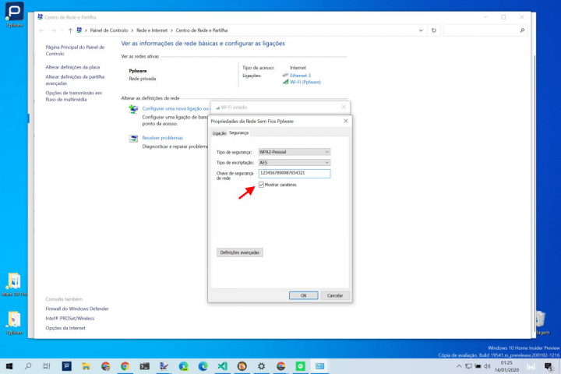Click the network security key field
Viewport: 561px width, 374px height.
pyautogui.click(x=295, y=174)
